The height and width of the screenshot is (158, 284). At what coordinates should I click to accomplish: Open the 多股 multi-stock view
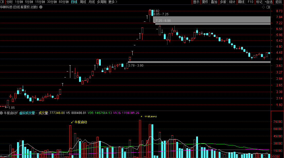(223, 2)
